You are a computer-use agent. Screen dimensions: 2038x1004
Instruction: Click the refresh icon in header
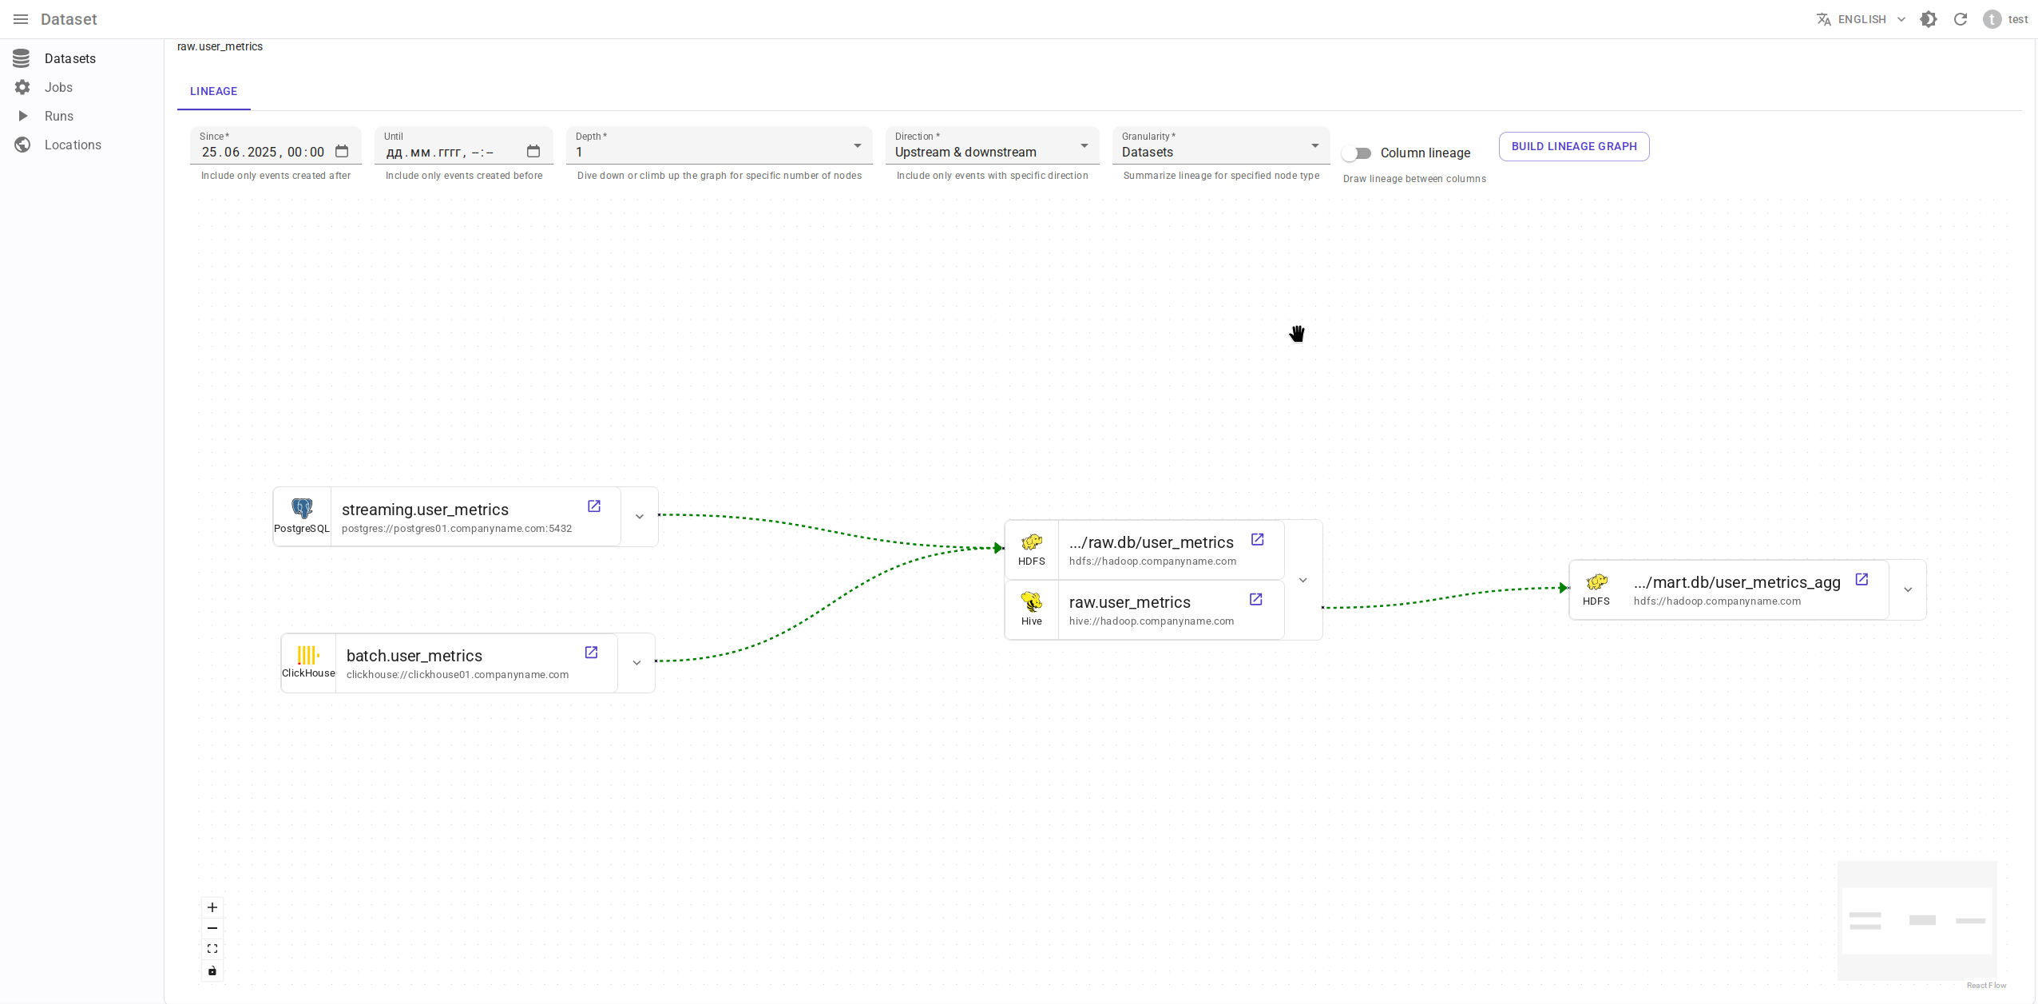(x=1961, y=19)
